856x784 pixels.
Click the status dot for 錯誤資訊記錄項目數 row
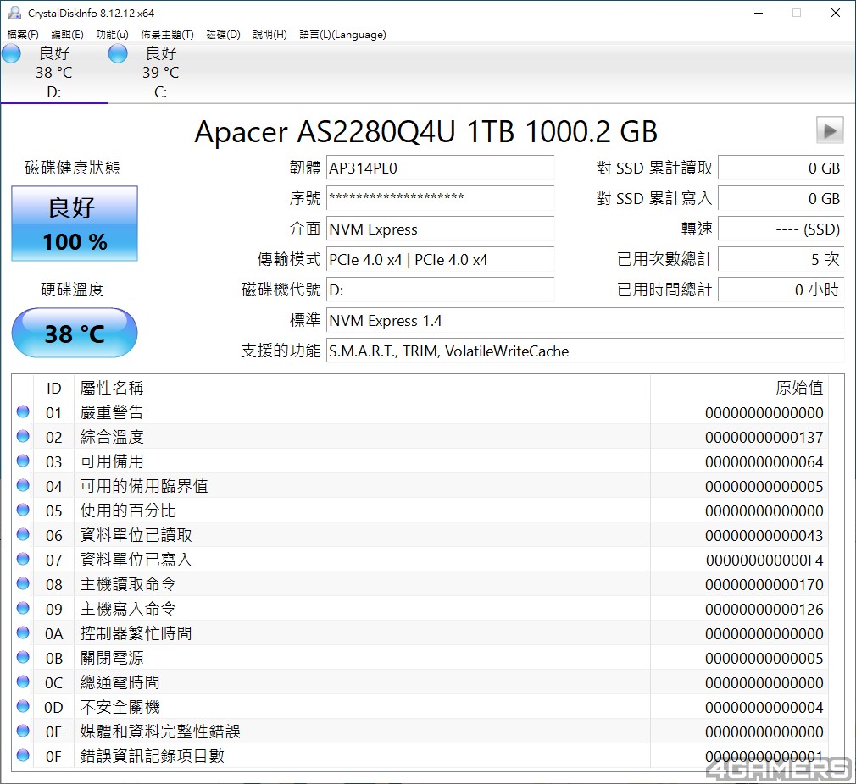click(x=23, y=755)
